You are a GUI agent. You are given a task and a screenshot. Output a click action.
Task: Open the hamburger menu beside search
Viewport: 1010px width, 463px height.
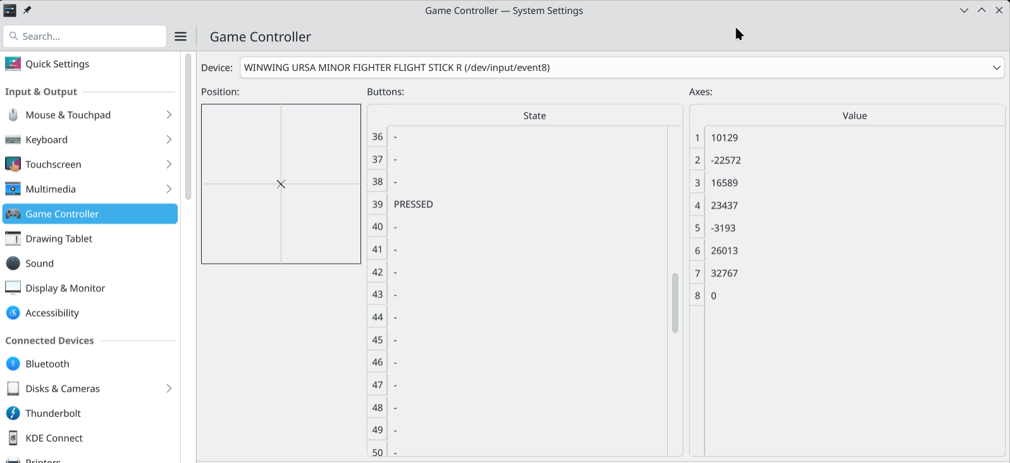181,36
